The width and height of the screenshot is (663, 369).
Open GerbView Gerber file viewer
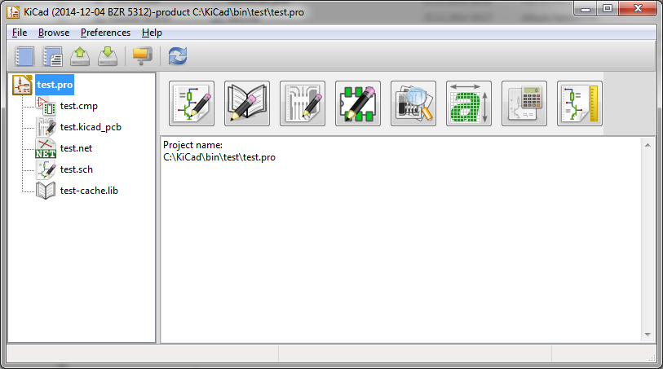tap(413, 103)
